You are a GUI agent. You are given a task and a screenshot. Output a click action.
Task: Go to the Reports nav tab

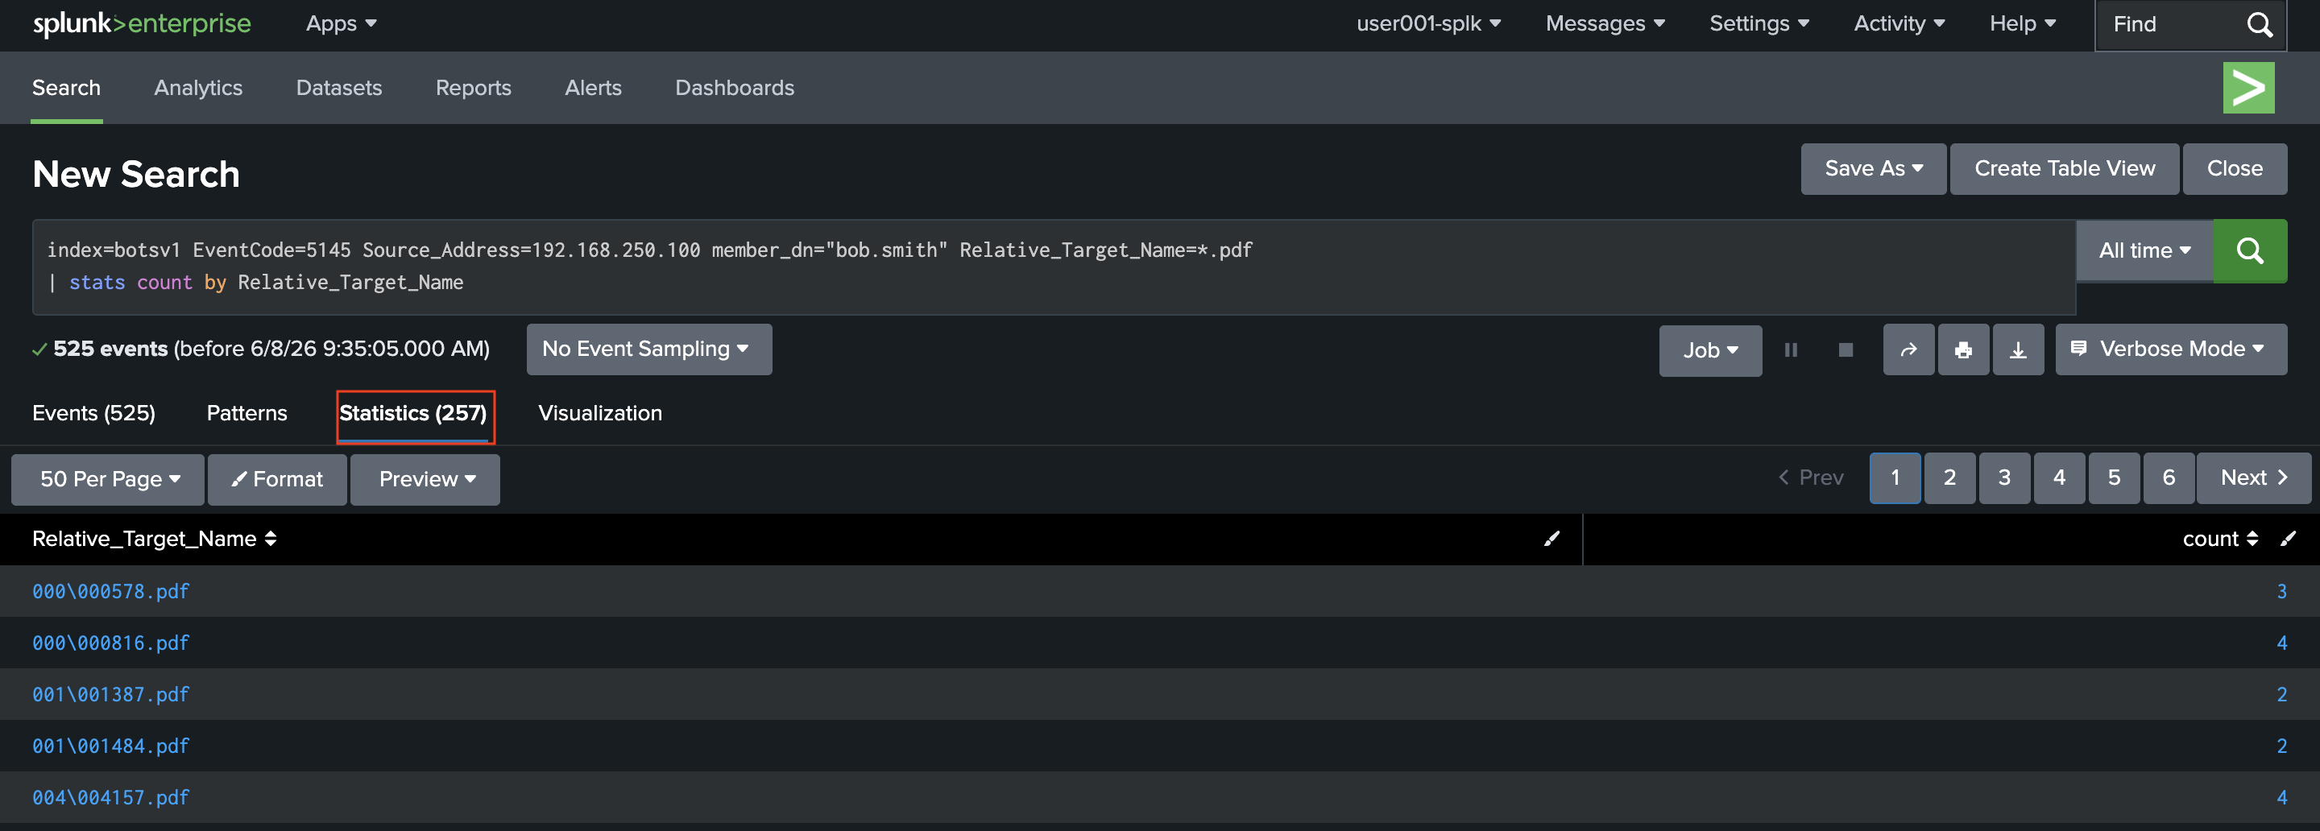[x=473, y=87]
